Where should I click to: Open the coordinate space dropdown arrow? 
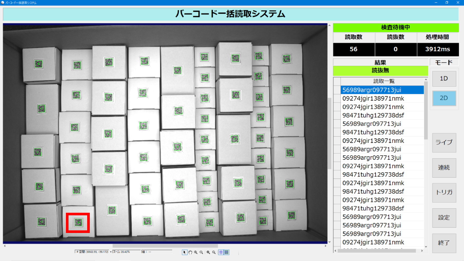click(x=111, y=252)
